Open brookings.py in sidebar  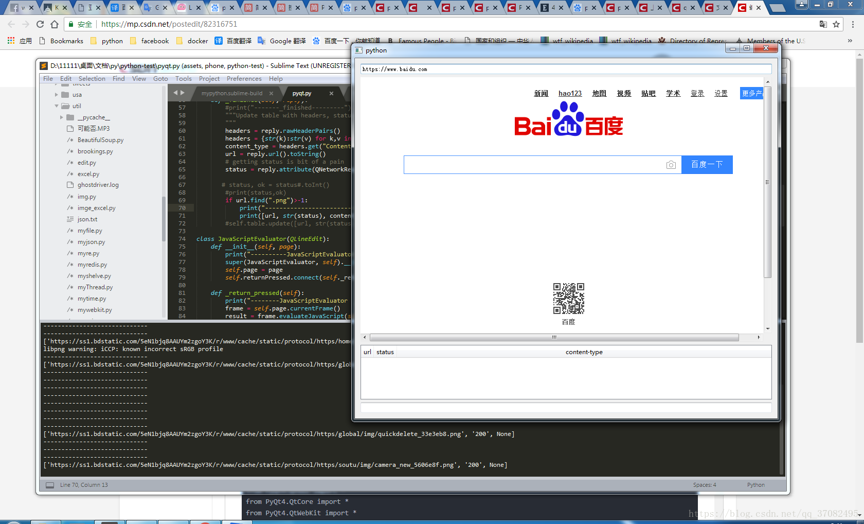click(95, 151)
